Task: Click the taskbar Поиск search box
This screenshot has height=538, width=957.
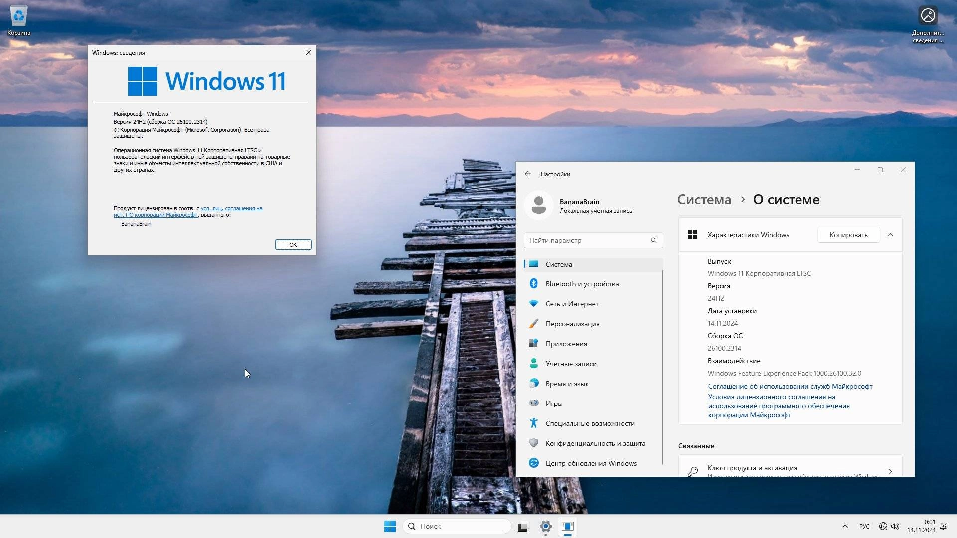Action: [457, 526]
